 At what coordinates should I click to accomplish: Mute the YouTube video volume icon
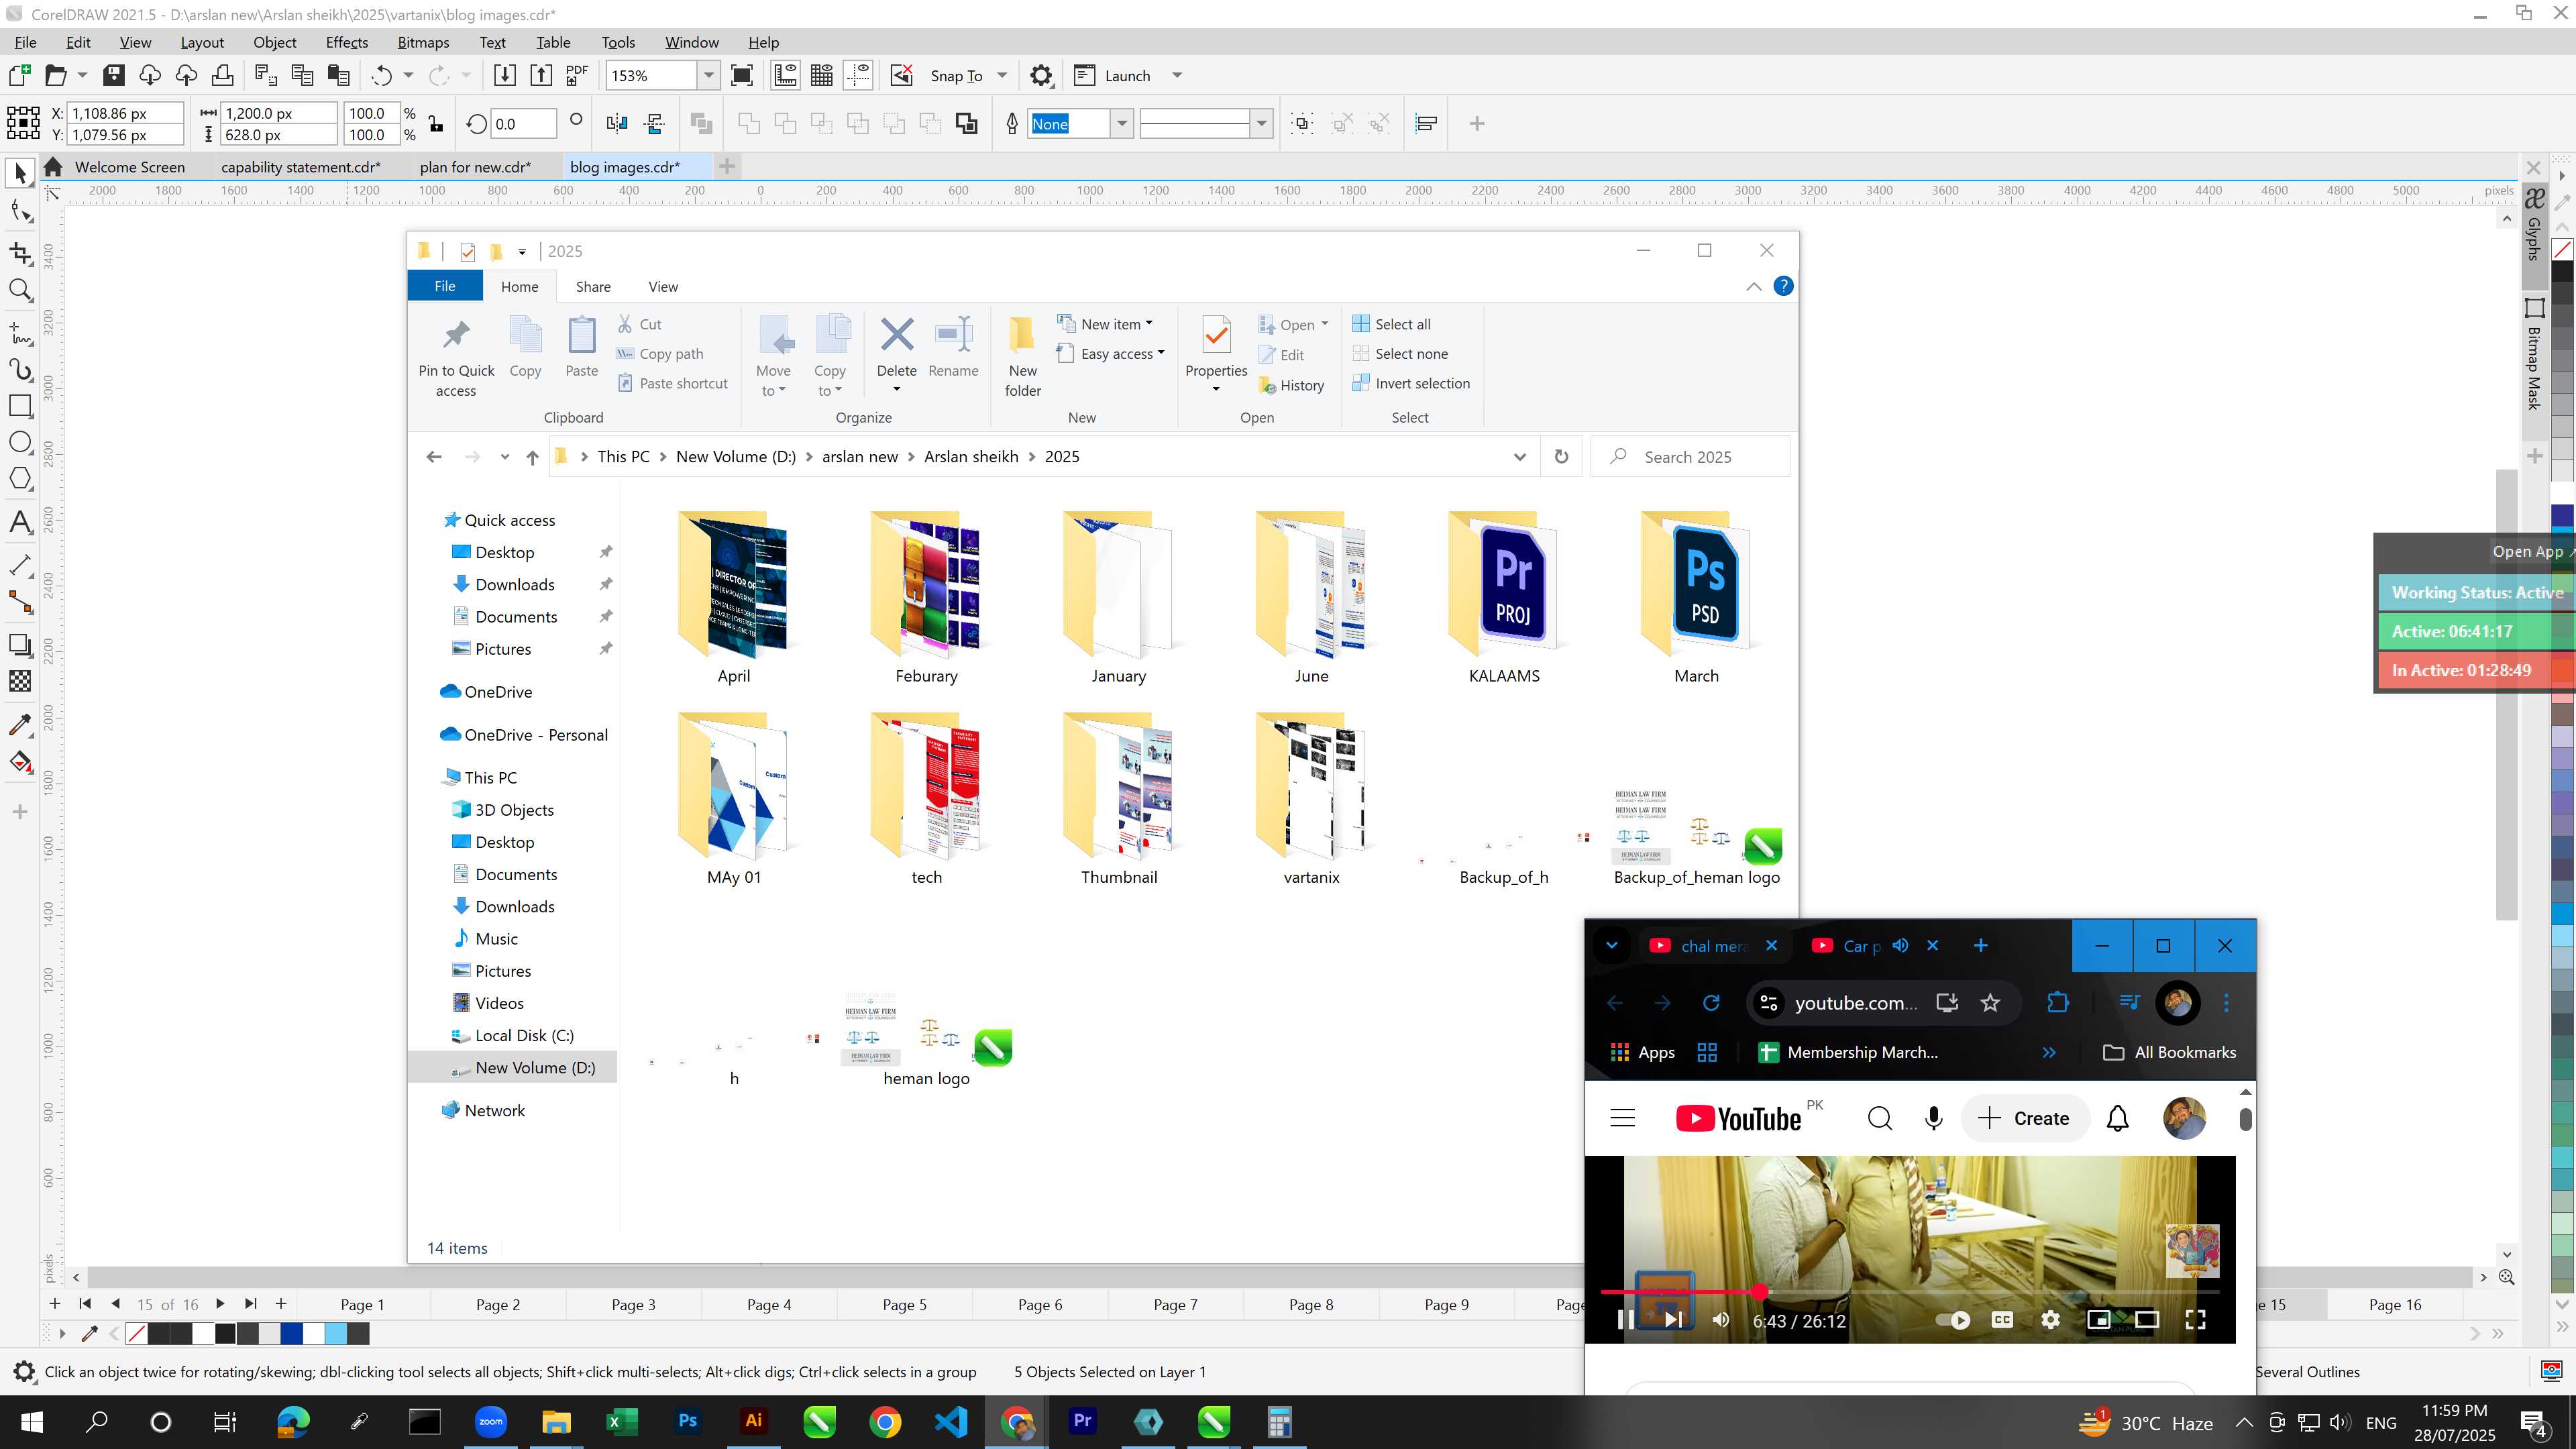click(x=1721, y=1320)
